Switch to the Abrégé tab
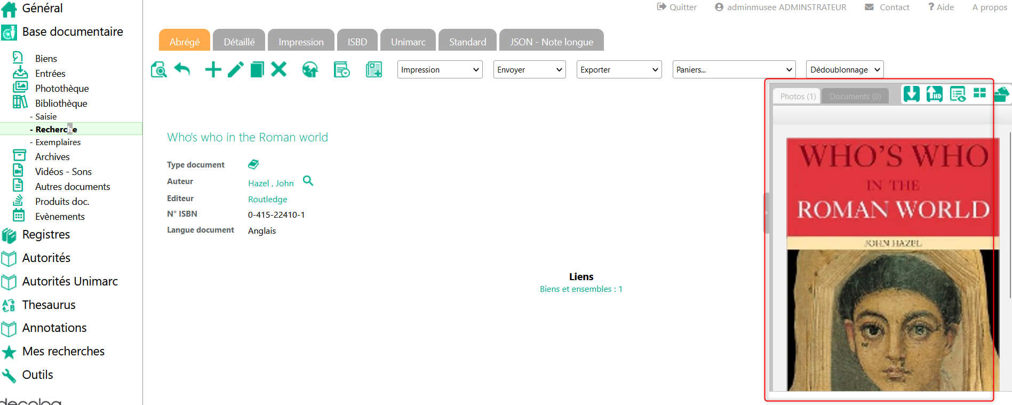 (x=185, y=40)
